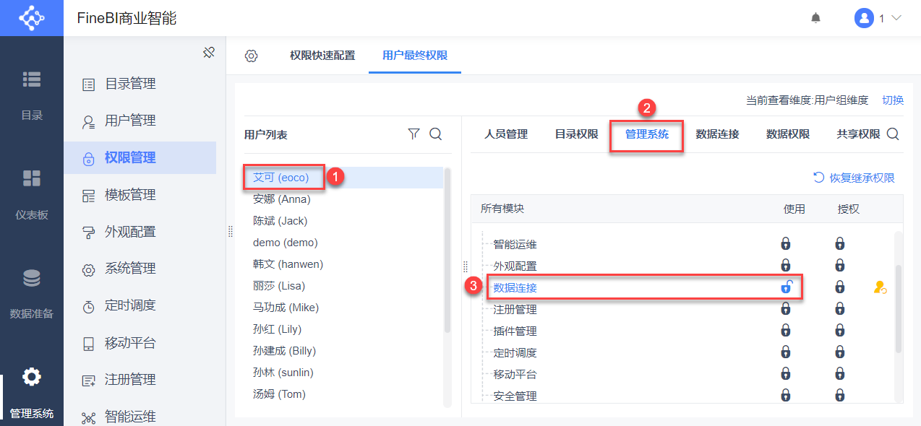Open the 数据准备 sidebar section

32,294
